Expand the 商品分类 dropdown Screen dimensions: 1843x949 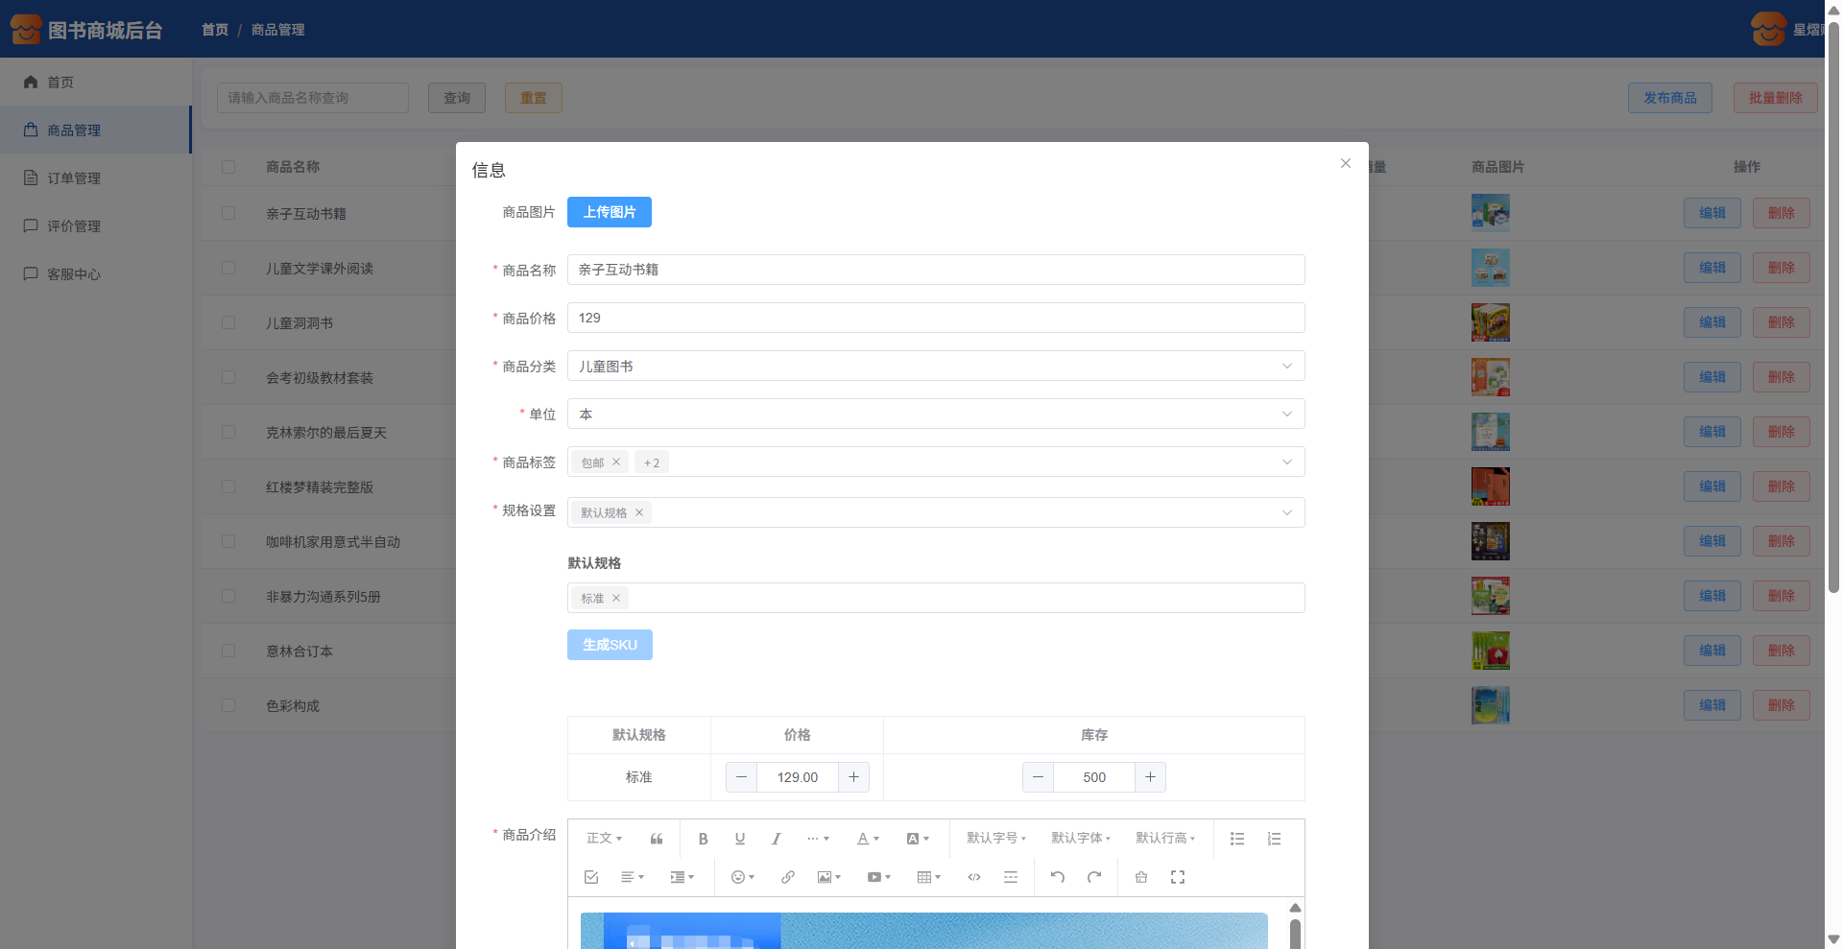tap(935, 366)
